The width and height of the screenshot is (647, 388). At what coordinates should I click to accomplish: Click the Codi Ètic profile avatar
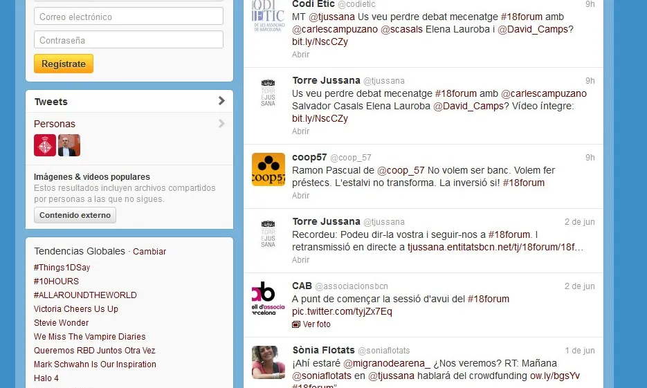click(268, 19)
